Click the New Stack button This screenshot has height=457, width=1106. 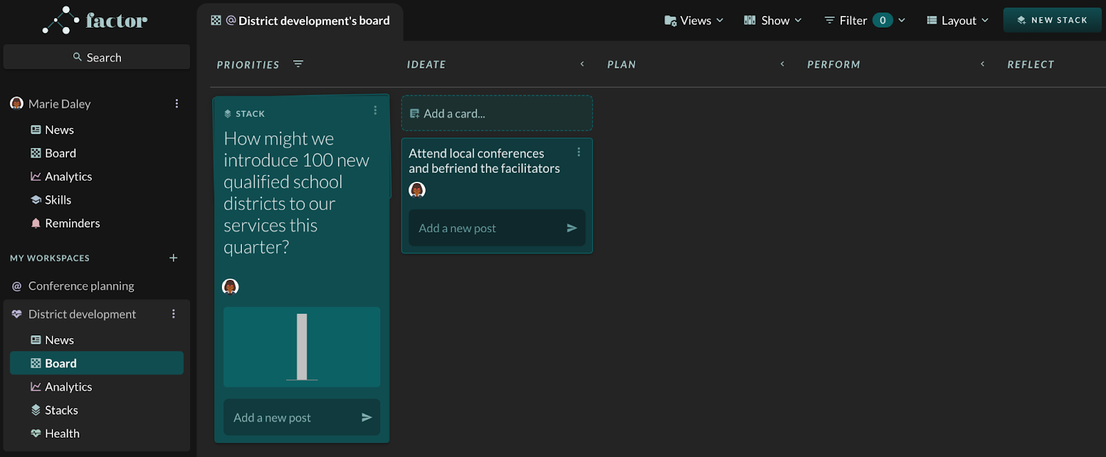1052,20
